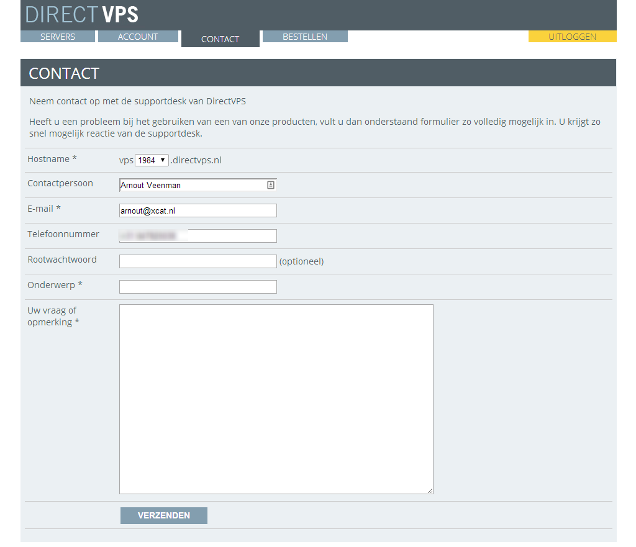Image resolution: width=636 pixels, height=547 pixels.
Task: Click the E-mail input field
Action: [x=198, y=210]
